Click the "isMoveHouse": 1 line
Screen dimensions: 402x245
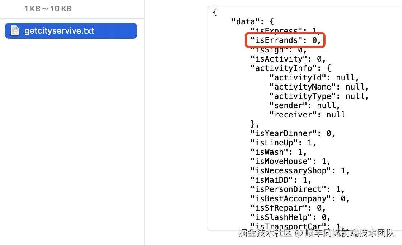[290, 162]
